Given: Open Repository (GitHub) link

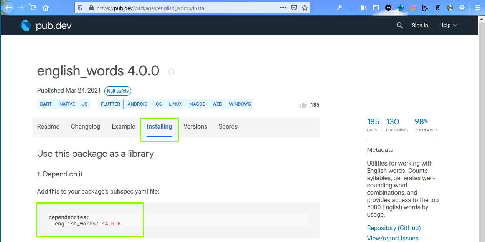Looking at the screenshot, I should [394, 228].
